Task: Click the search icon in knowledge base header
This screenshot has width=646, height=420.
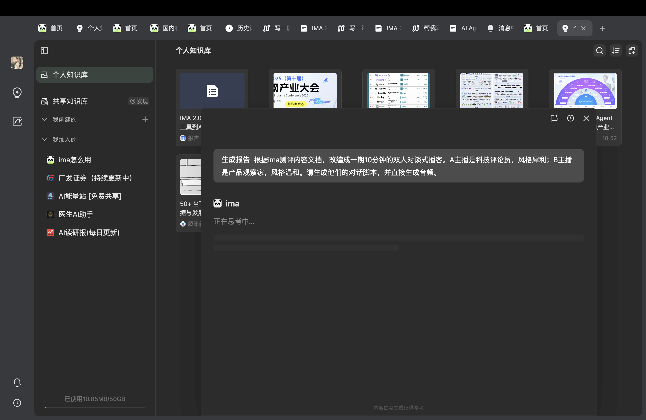Action: 599,50
